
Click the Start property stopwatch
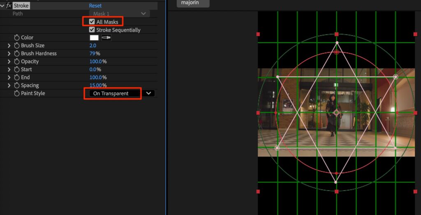(x=17, y=69)
